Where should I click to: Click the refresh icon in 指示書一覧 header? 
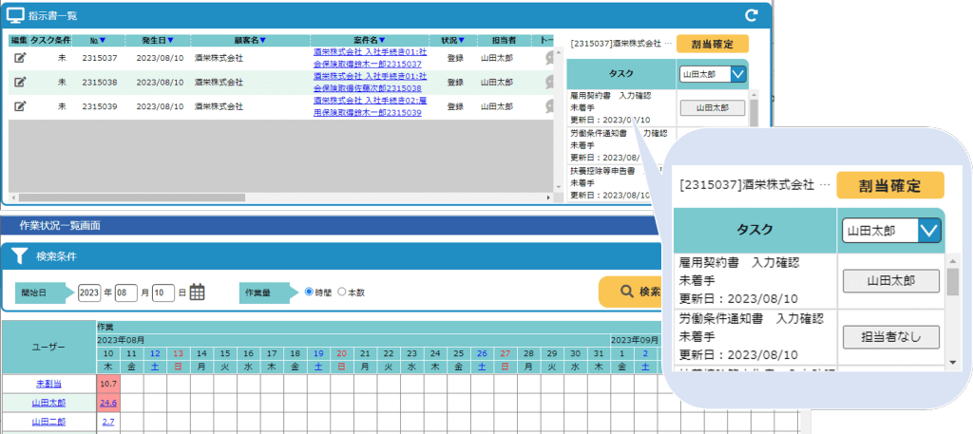pyautogui.click(x=751, y=15)
